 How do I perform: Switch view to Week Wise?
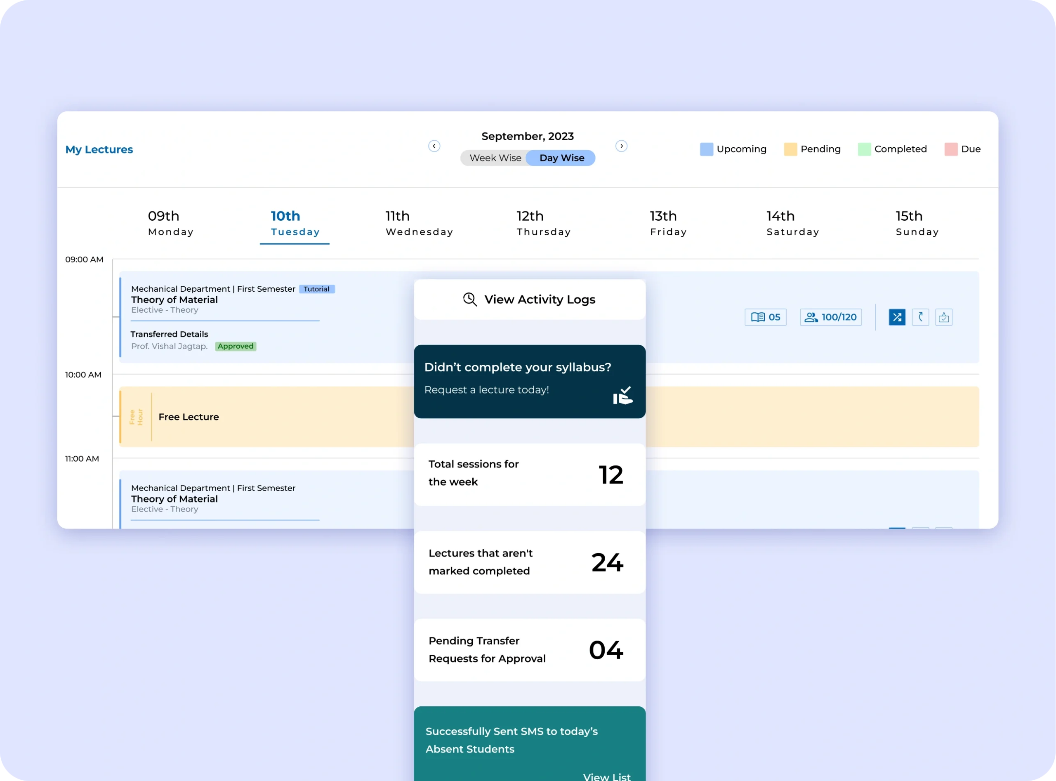coord(495,158)
